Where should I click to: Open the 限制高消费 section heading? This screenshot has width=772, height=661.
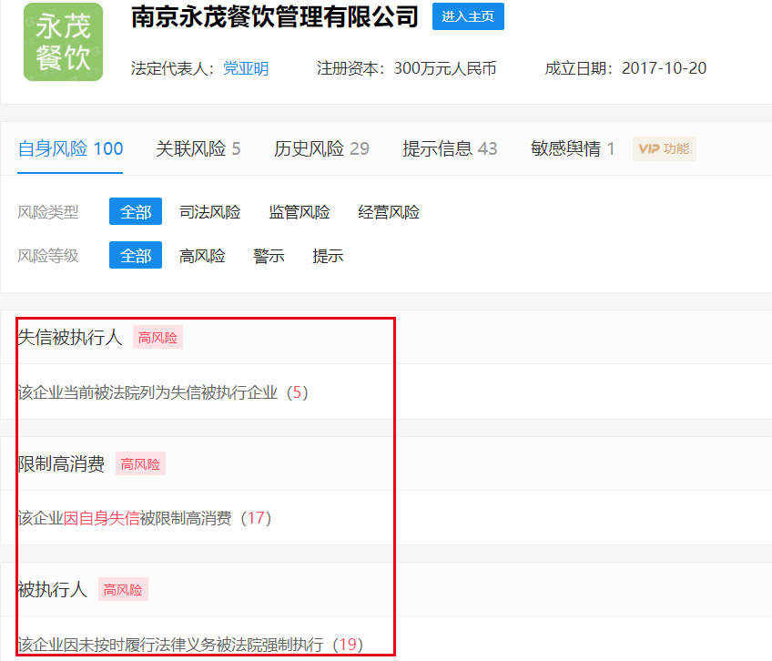tap(61, 464)
